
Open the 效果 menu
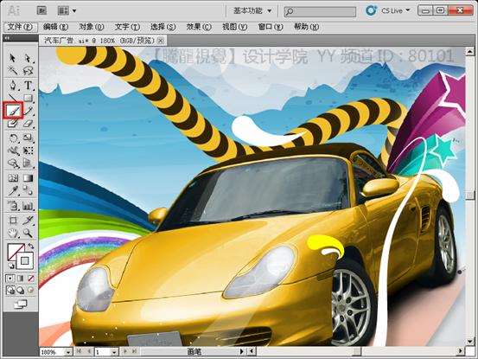[x=199, y=27]
